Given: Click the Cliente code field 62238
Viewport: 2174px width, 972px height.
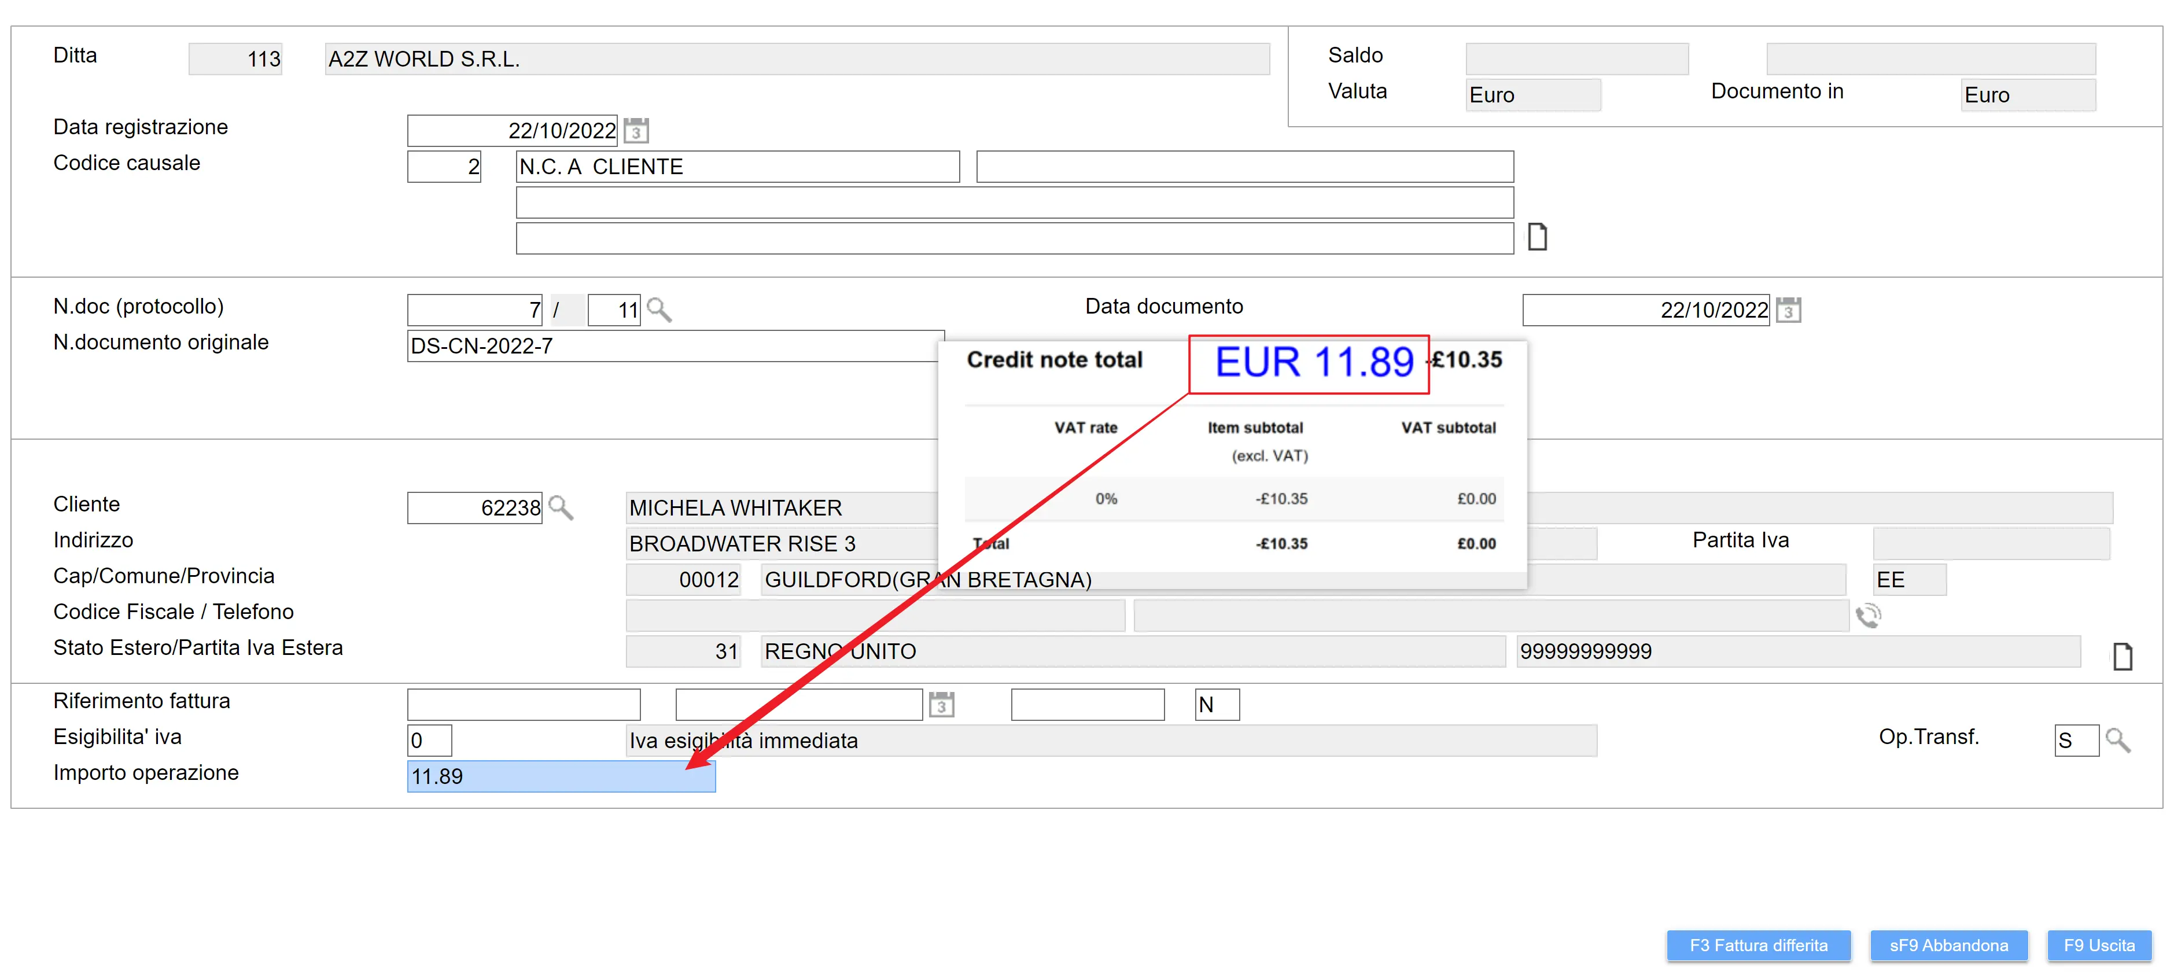Looking at the screenshot, I should [x=474, y=507].
